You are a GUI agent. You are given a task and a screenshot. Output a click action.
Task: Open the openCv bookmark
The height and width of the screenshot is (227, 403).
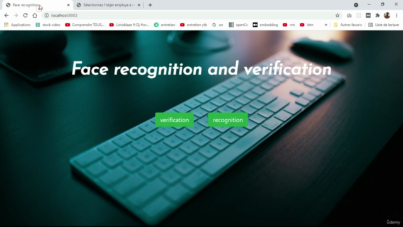click(238, 25)
